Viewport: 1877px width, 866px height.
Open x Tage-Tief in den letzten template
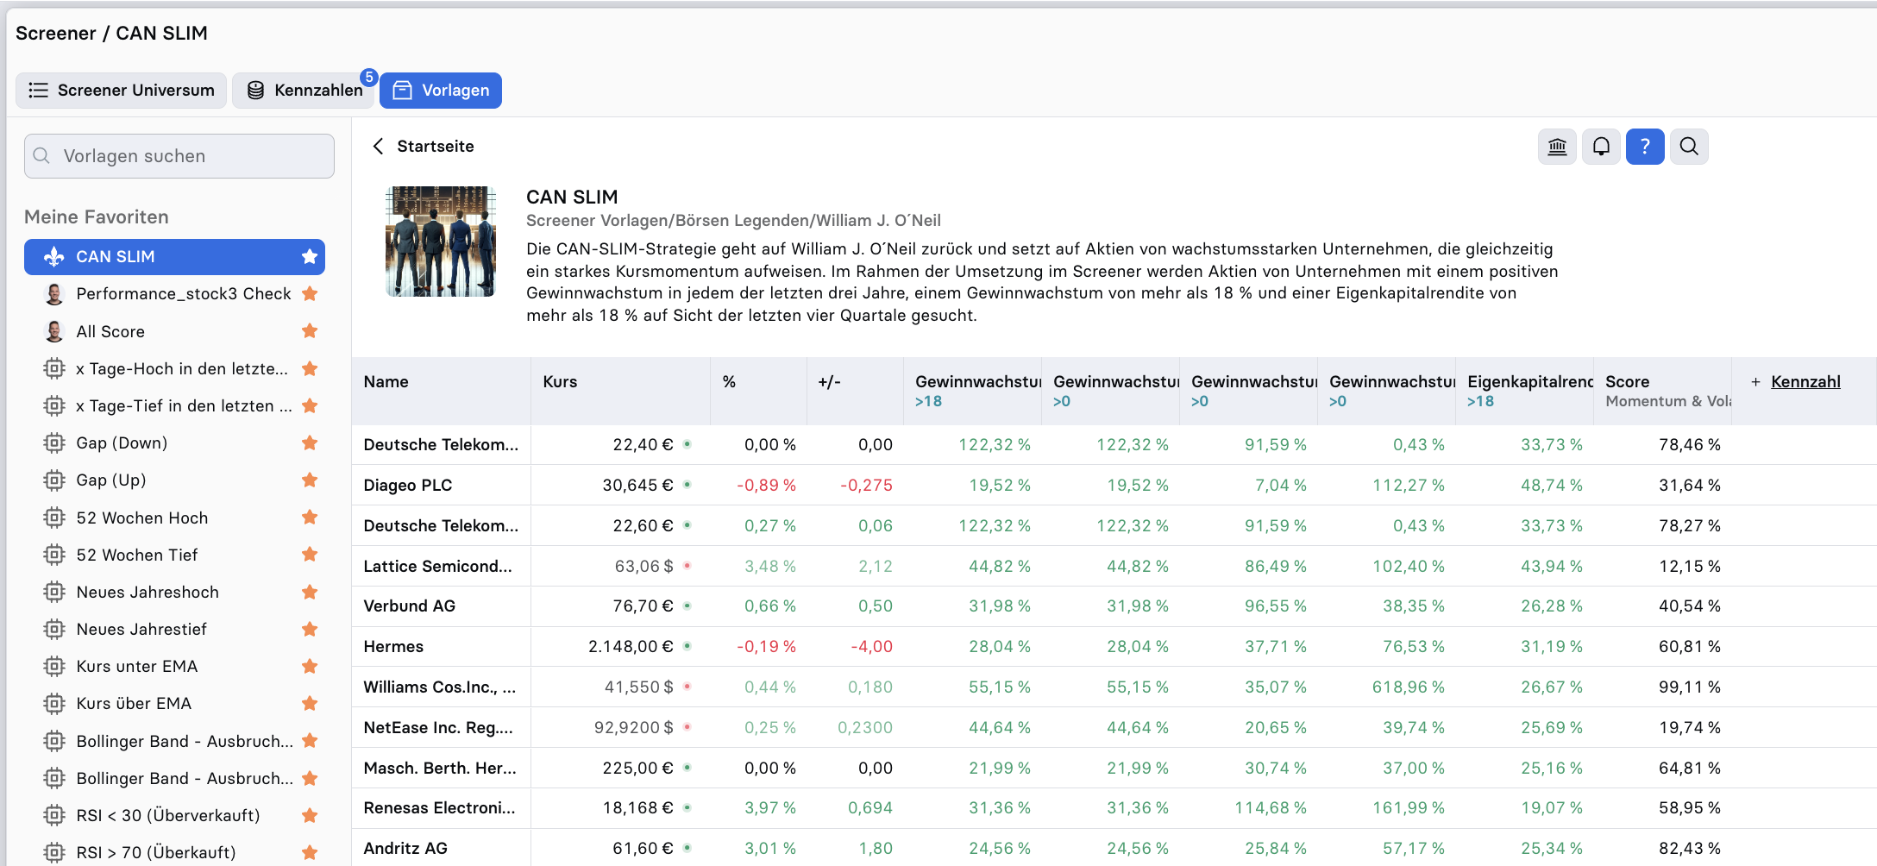tap(174, 406)
